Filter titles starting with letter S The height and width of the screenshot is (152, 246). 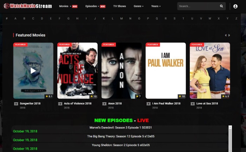[174, 19]
